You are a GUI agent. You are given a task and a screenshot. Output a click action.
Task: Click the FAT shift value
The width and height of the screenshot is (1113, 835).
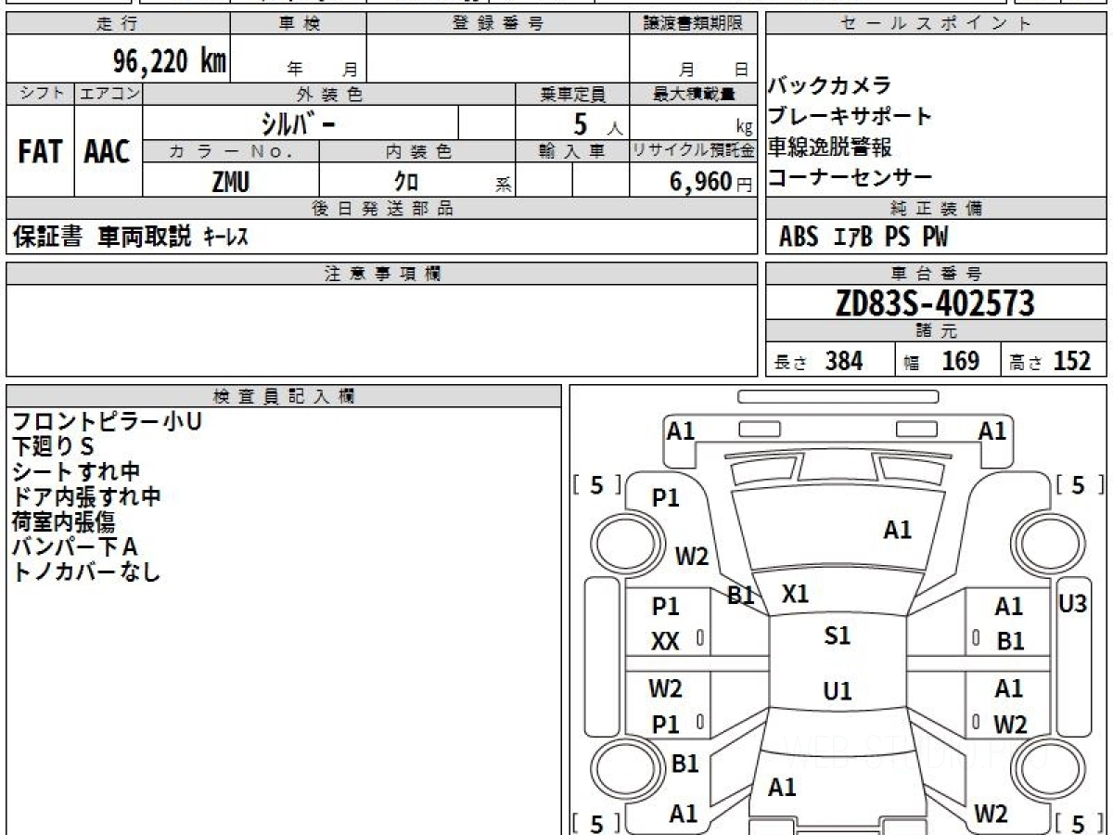(x=40, y=152)
